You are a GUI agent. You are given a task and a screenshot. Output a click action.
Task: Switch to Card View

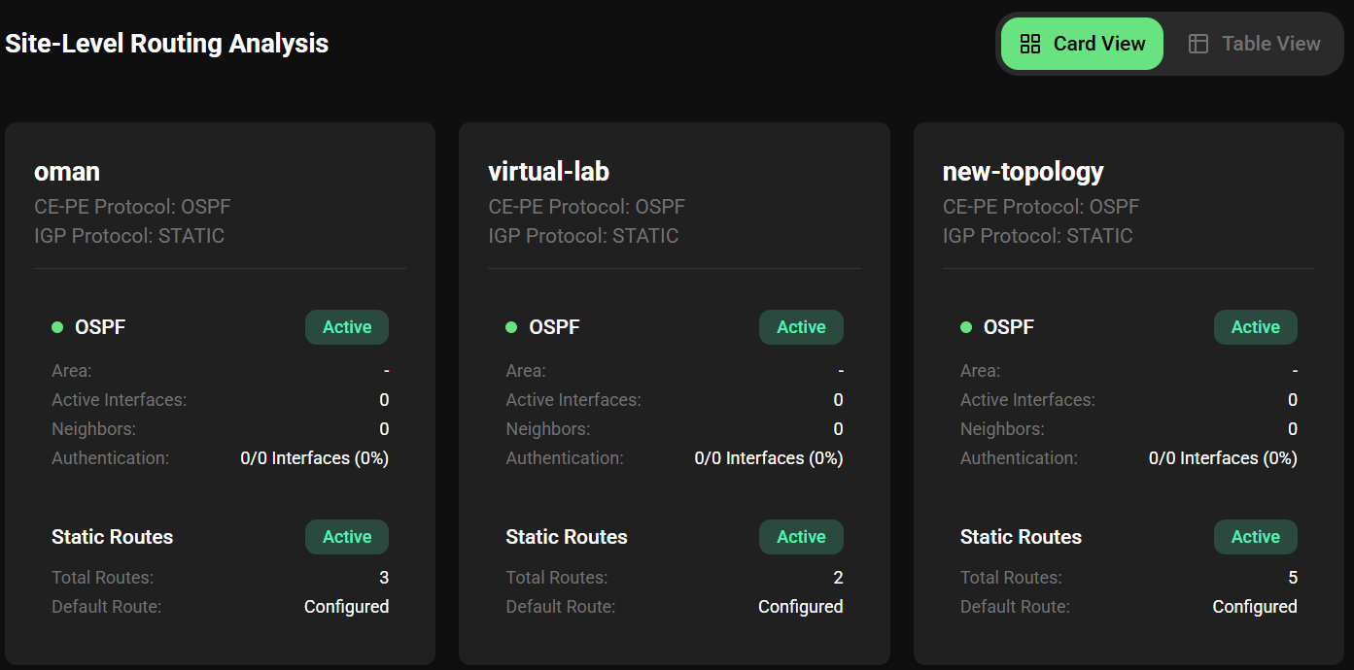(1082, 44)
